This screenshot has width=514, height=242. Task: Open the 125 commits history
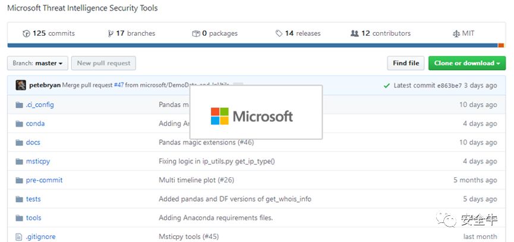coord(49,33)
